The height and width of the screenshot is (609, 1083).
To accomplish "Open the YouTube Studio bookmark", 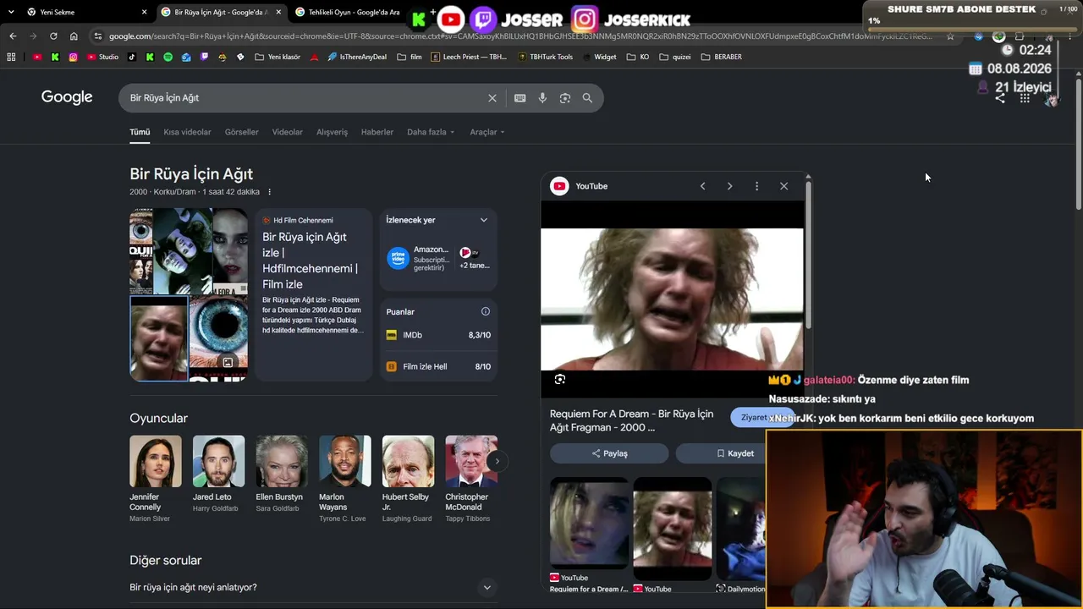I will point(103,57).
